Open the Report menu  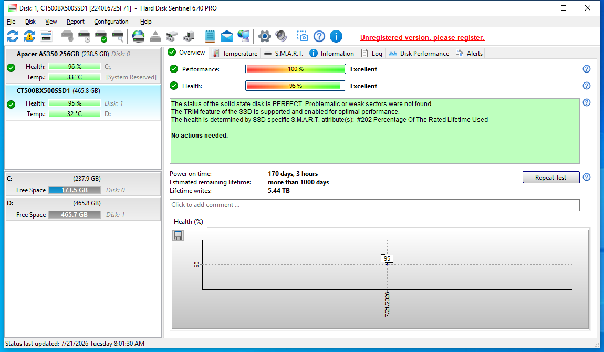click(76, 22)
